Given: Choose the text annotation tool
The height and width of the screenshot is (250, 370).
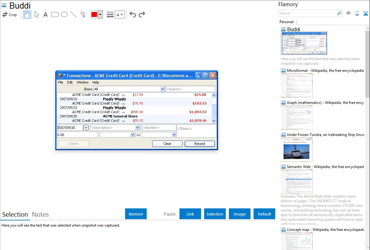Looking at the screenshot, I should (x=45, y=14).
